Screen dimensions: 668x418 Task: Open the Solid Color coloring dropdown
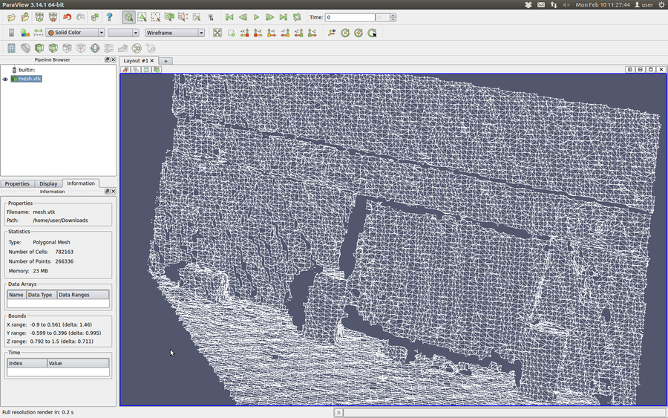(x=75, y=33)
